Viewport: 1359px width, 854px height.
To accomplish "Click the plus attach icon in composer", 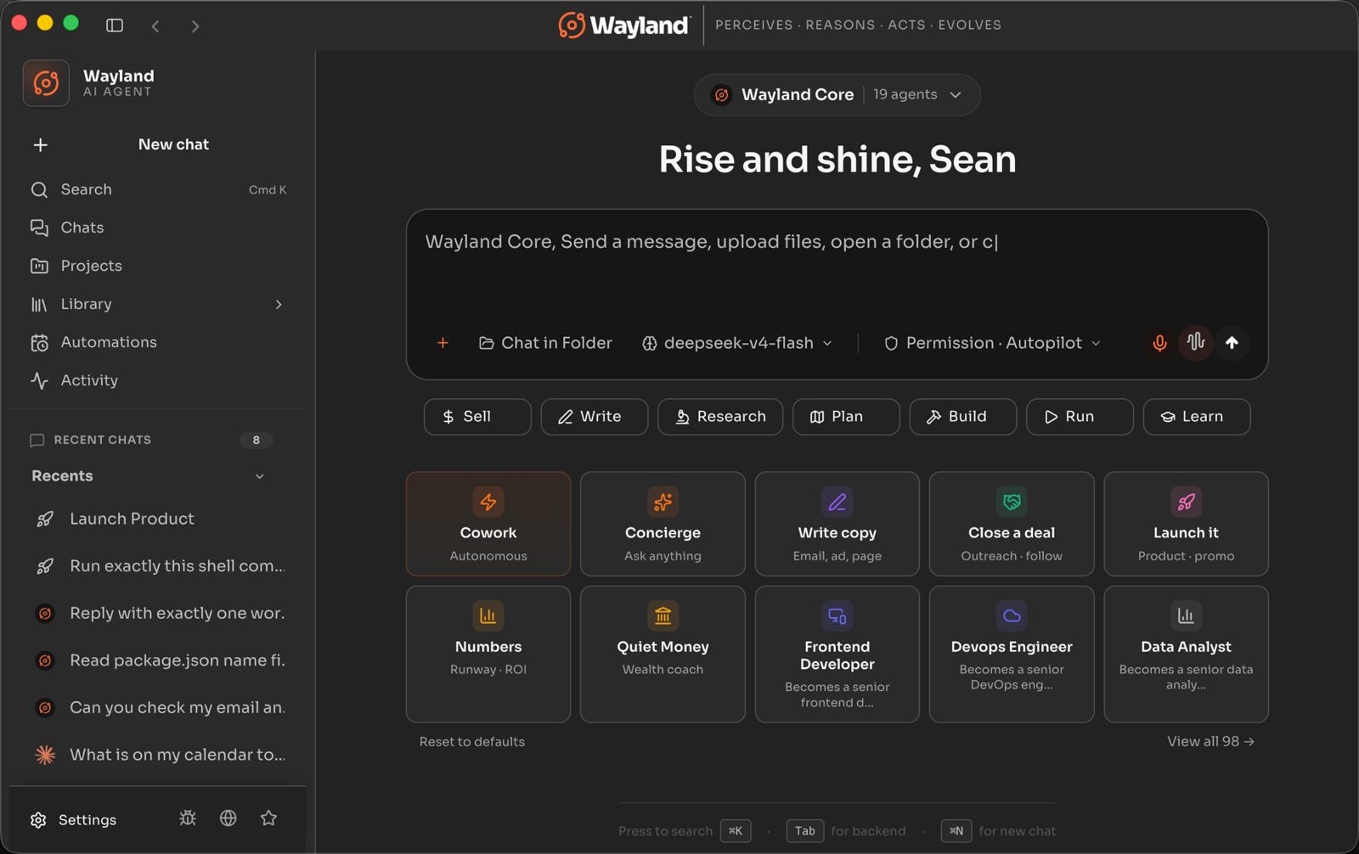I will point(443,343).
